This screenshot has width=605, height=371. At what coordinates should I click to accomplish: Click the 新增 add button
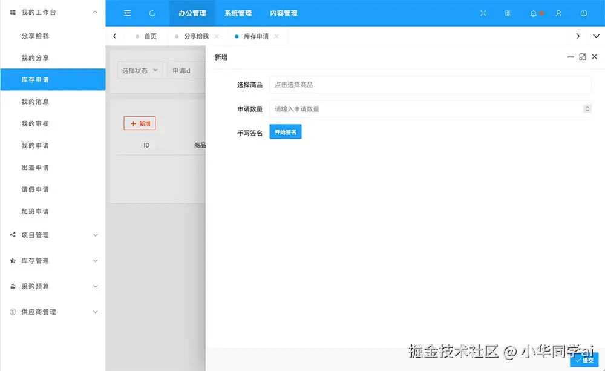[x=140, y=123]
